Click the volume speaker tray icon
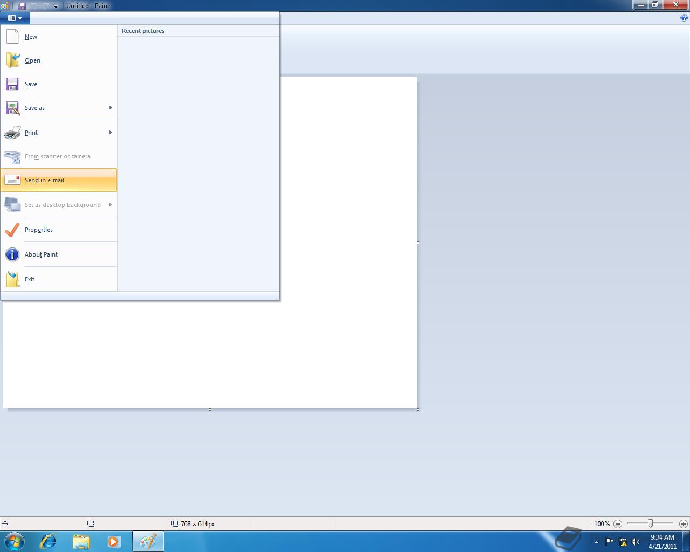This screenshot has width=690, height=552. 636,542
